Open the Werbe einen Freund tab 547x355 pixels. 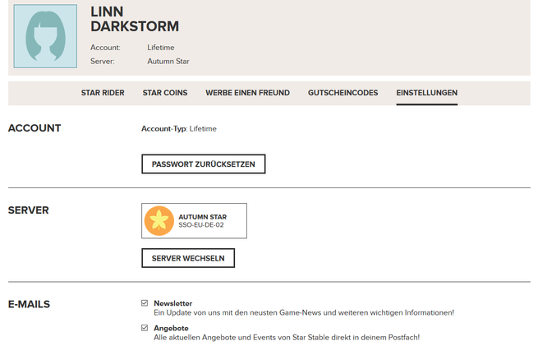(x=248, y=93)
